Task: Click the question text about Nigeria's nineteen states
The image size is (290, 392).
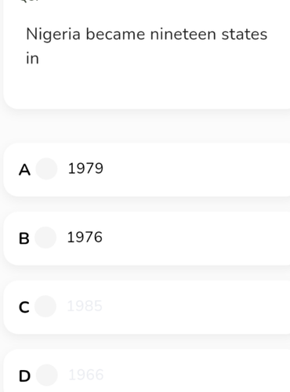Action: pos(147,46)
